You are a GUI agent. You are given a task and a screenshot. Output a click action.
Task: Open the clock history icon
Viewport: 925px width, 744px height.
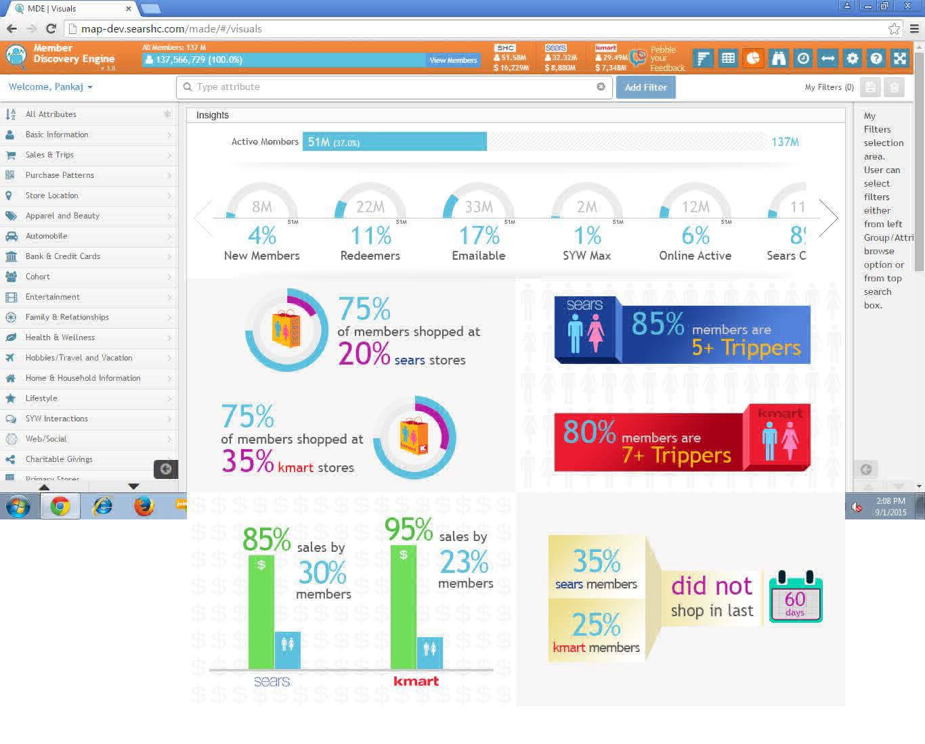(802, 59)
